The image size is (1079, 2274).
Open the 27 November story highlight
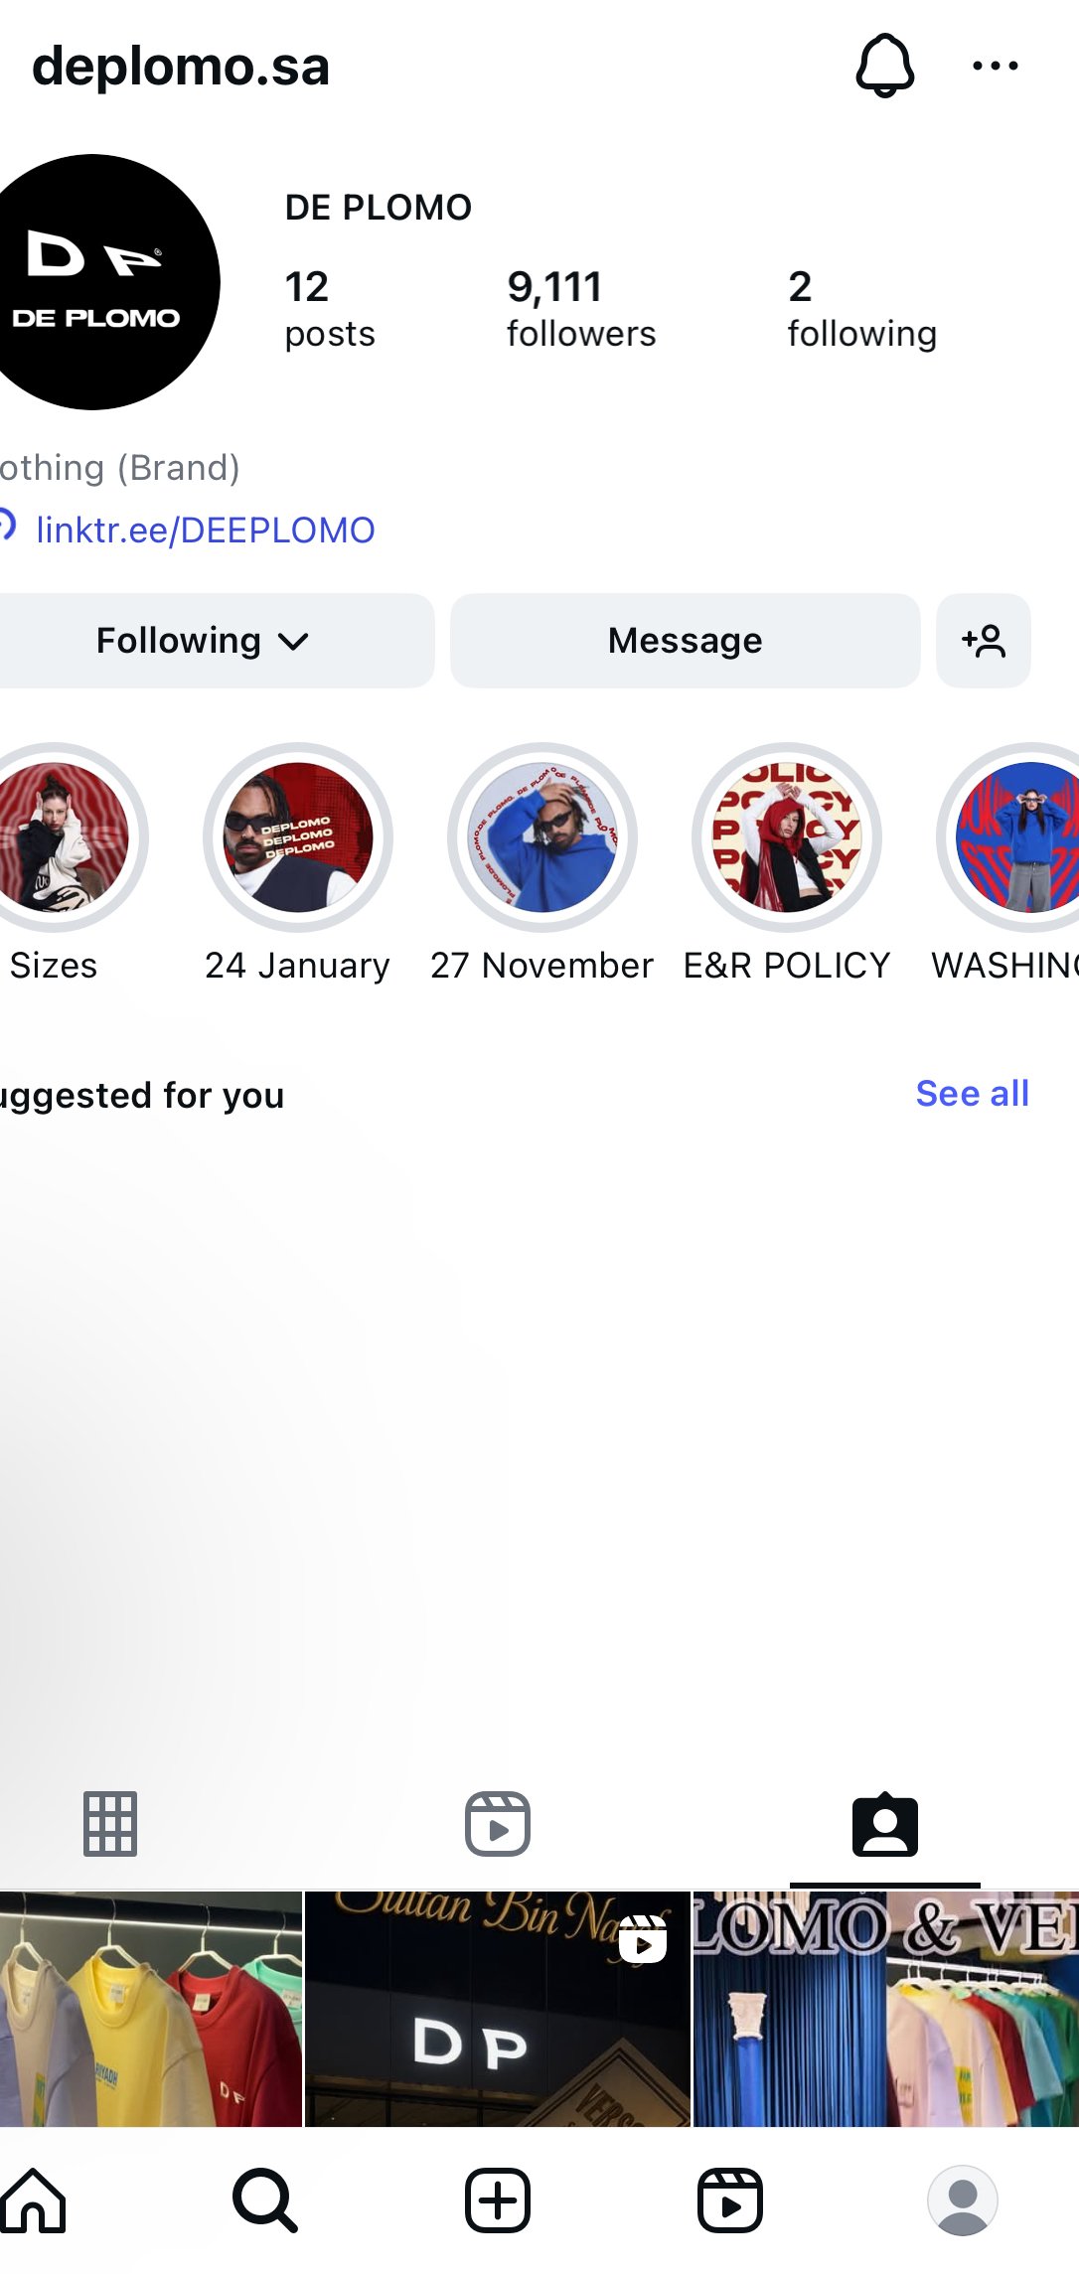[x=542, y=837]
